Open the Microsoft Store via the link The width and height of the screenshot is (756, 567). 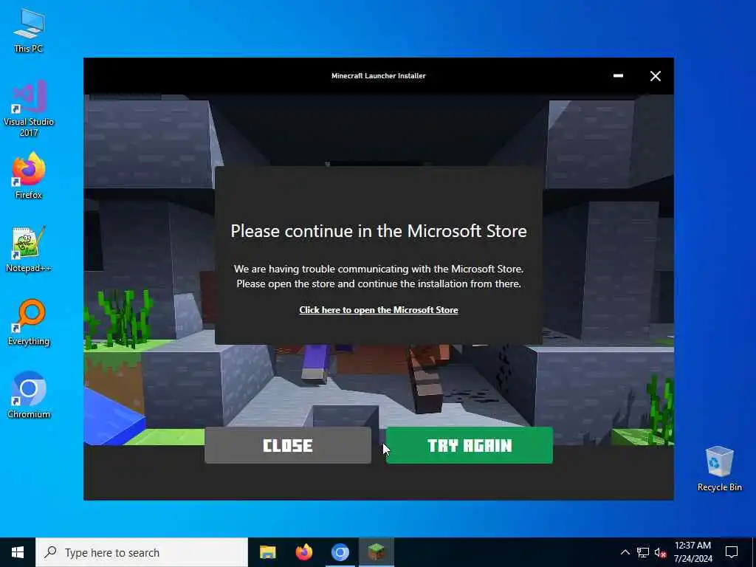click(x=379, y=310)
